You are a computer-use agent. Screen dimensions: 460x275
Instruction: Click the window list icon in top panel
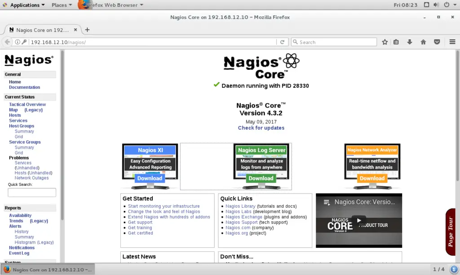coord(427,4)
